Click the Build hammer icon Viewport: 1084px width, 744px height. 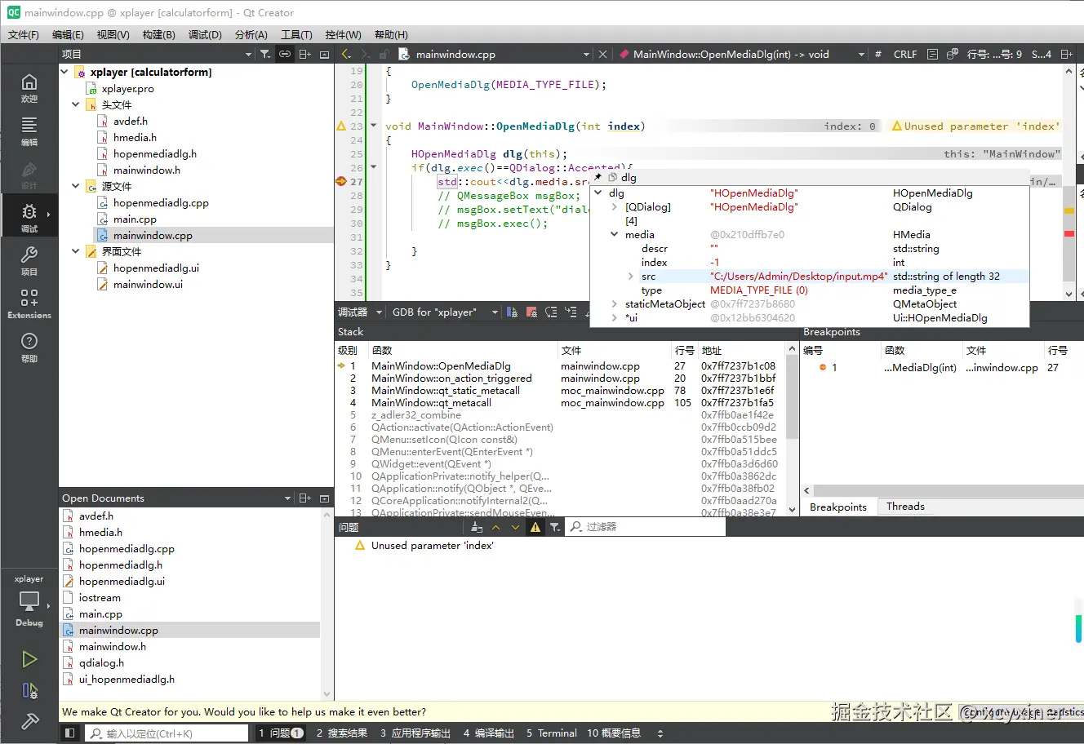pos(29,721)
